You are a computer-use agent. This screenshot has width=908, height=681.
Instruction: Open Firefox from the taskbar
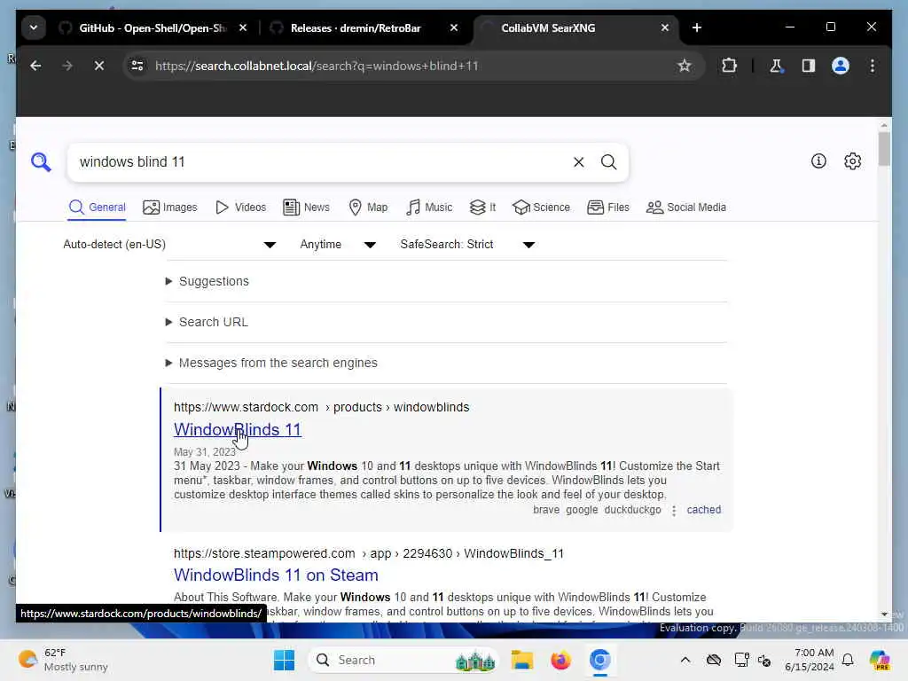coord(560,660)
